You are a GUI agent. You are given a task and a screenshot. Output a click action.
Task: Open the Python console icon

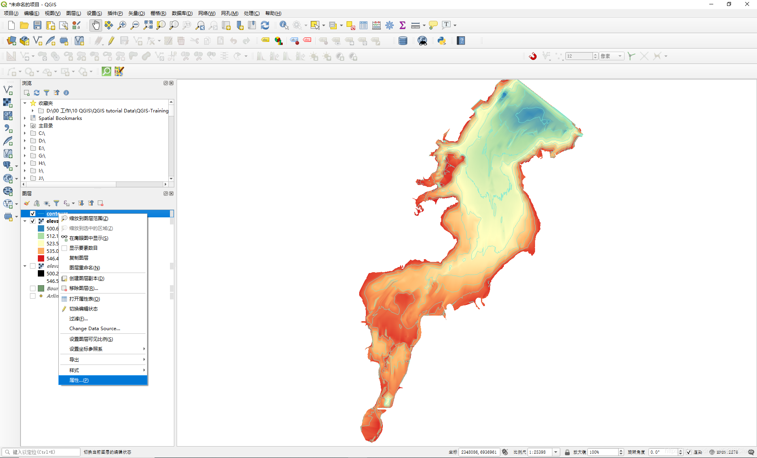442,41
